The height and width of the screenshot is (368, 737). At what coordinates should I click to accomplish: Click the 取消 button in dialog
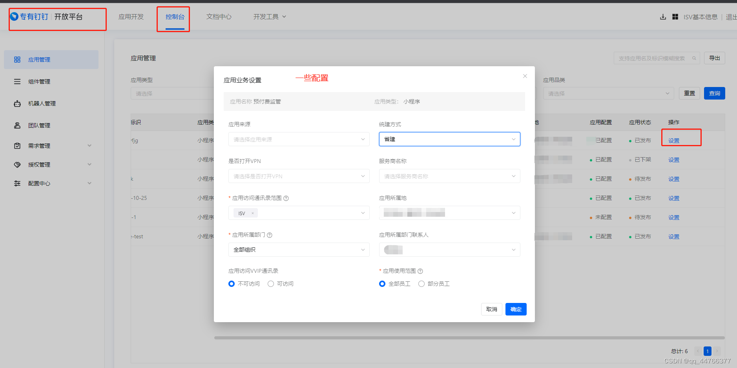[491, 309]
